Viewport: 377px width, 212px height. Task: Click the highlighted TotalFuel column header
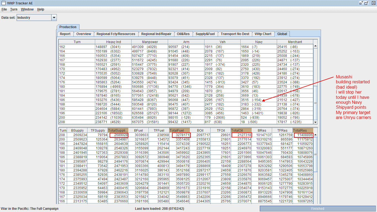pyautogui.click(x=179, y=130)
